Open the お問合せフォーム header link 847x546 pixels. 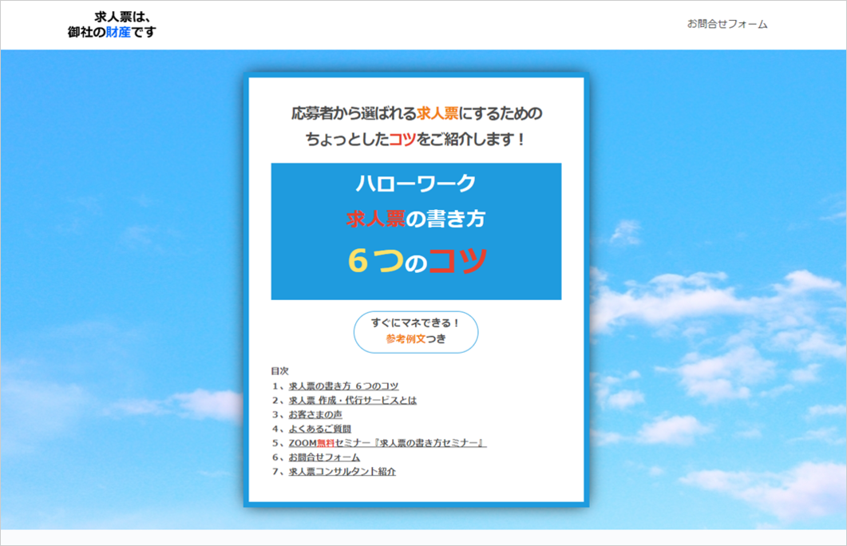tap(726, 24)
